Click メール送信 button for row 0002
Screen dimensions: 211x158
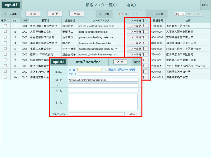(138, 31)
